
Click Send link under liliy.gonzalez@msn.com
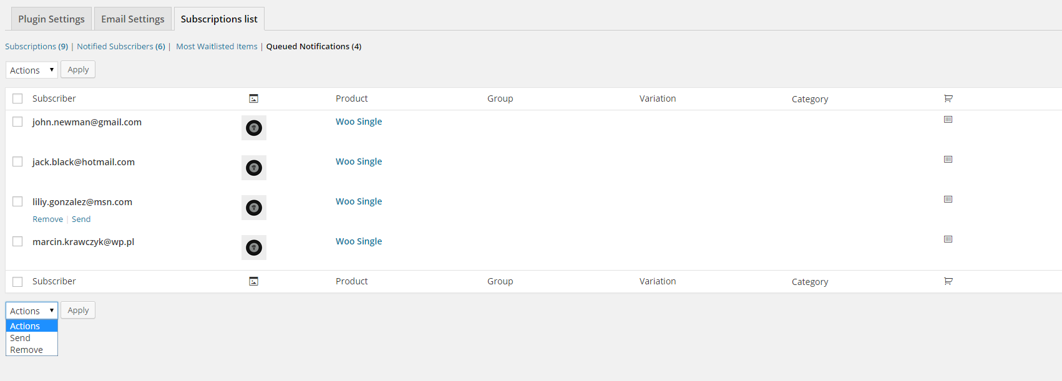coord(81,219)
